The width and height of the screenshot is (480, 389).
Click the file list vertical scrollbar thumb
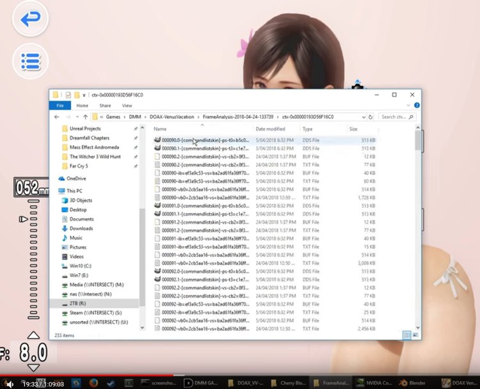point(418,141)
